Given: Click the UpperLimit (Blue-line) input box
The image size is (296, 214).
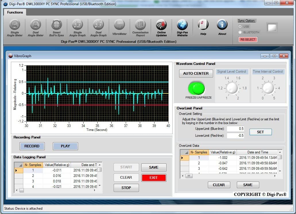Looking at the screenshot, I should point(235,129).
